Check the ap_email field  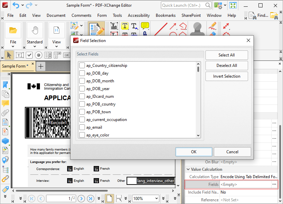82,127
